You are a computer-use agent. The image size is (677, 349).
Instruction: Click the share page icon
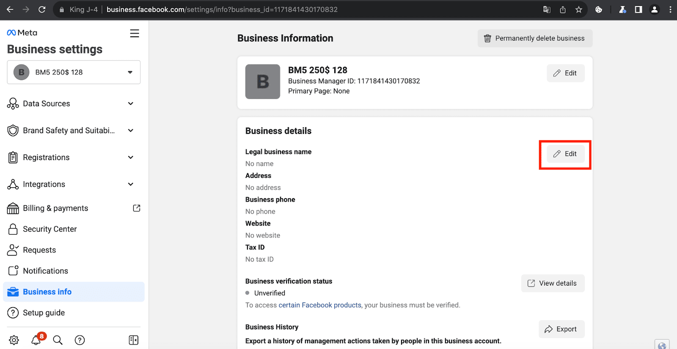(x=563, y=9)
